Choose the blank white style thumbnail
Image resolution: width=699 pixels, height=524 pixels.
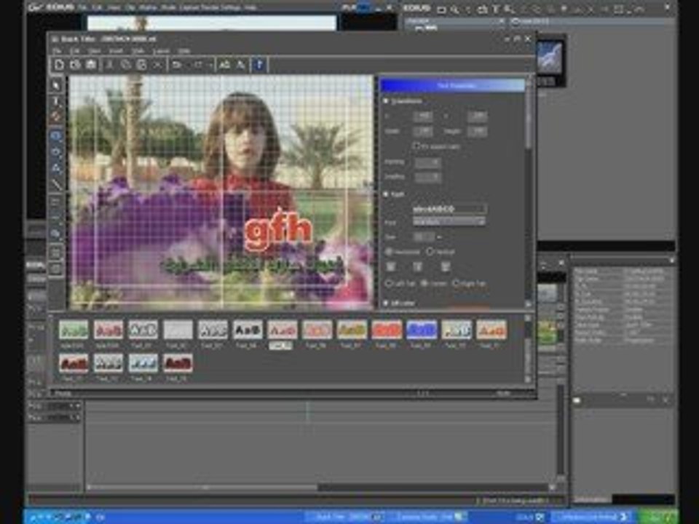(178, 330)
